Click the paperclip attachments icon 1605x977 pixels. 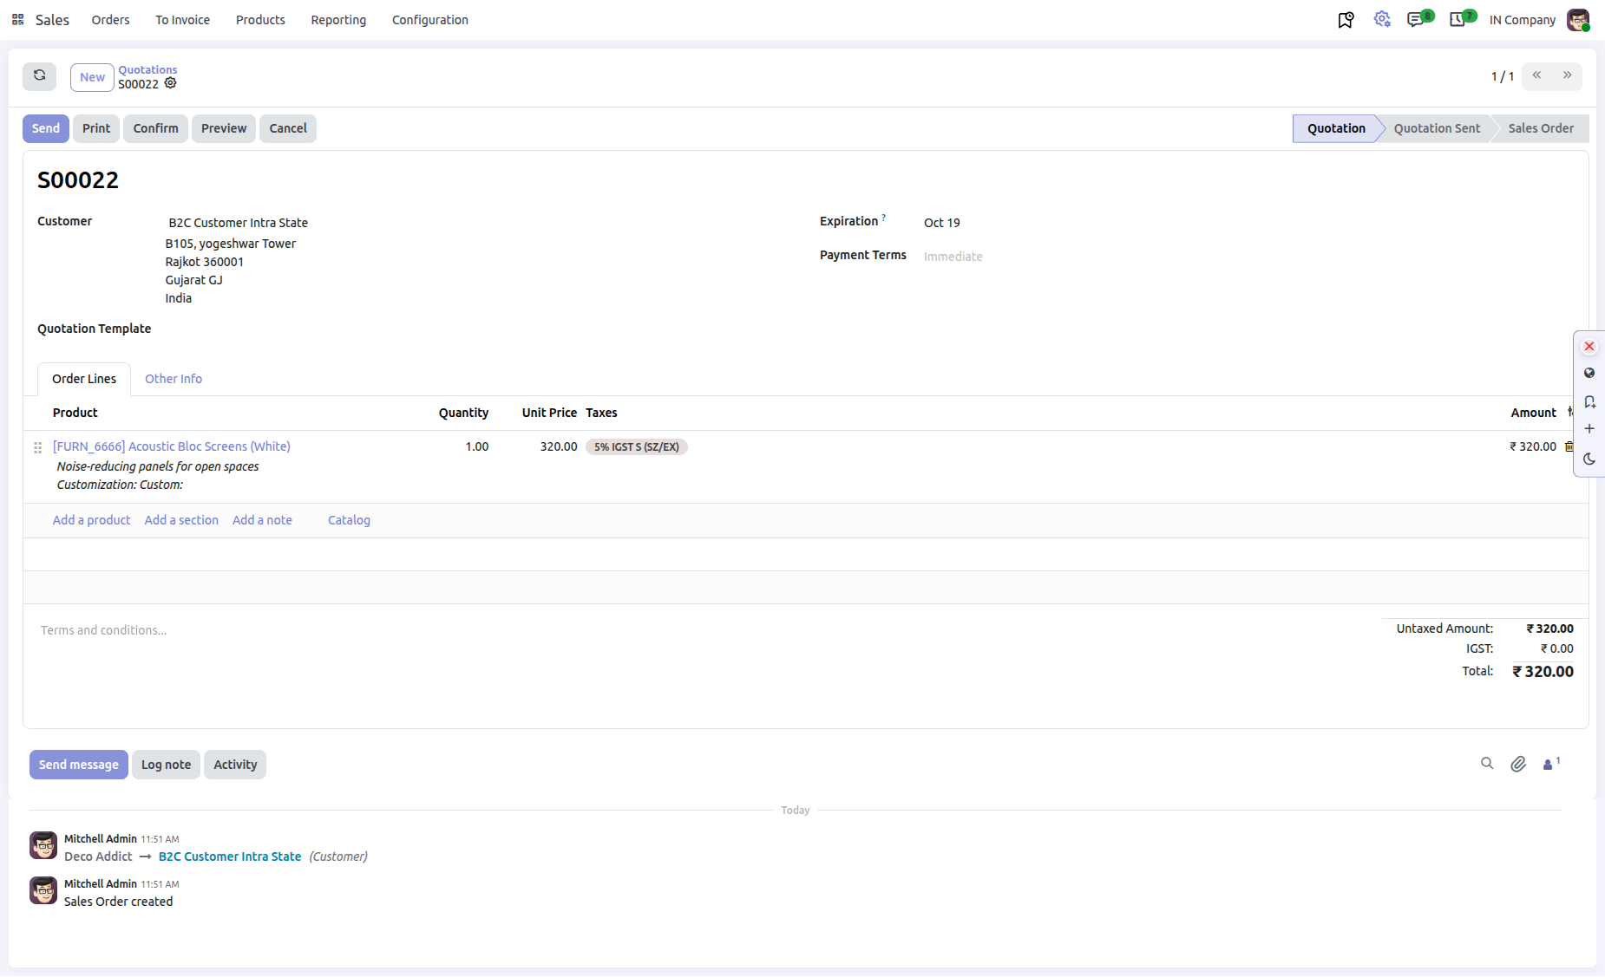(x=1518, y=764)
